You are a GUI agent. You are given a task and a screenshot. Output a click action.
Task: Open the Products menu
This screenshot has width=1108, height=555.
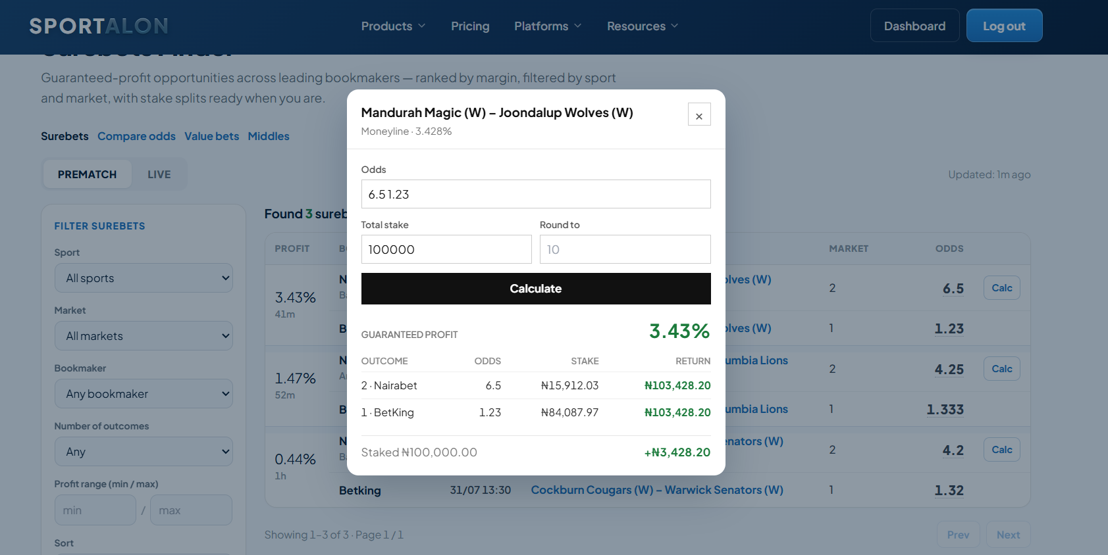393,26
